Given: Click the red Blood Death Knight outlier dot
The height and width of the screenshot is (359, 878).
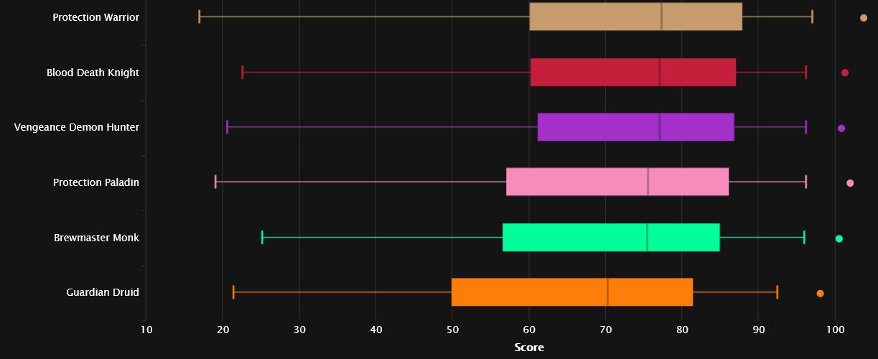Looking at the screenshot, I should tap(845, 73).
